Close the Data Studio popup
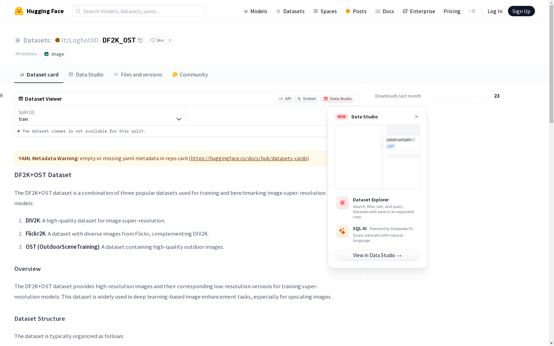Image resolution: width=554 pixels, height=346 pixels. (417, 117)
